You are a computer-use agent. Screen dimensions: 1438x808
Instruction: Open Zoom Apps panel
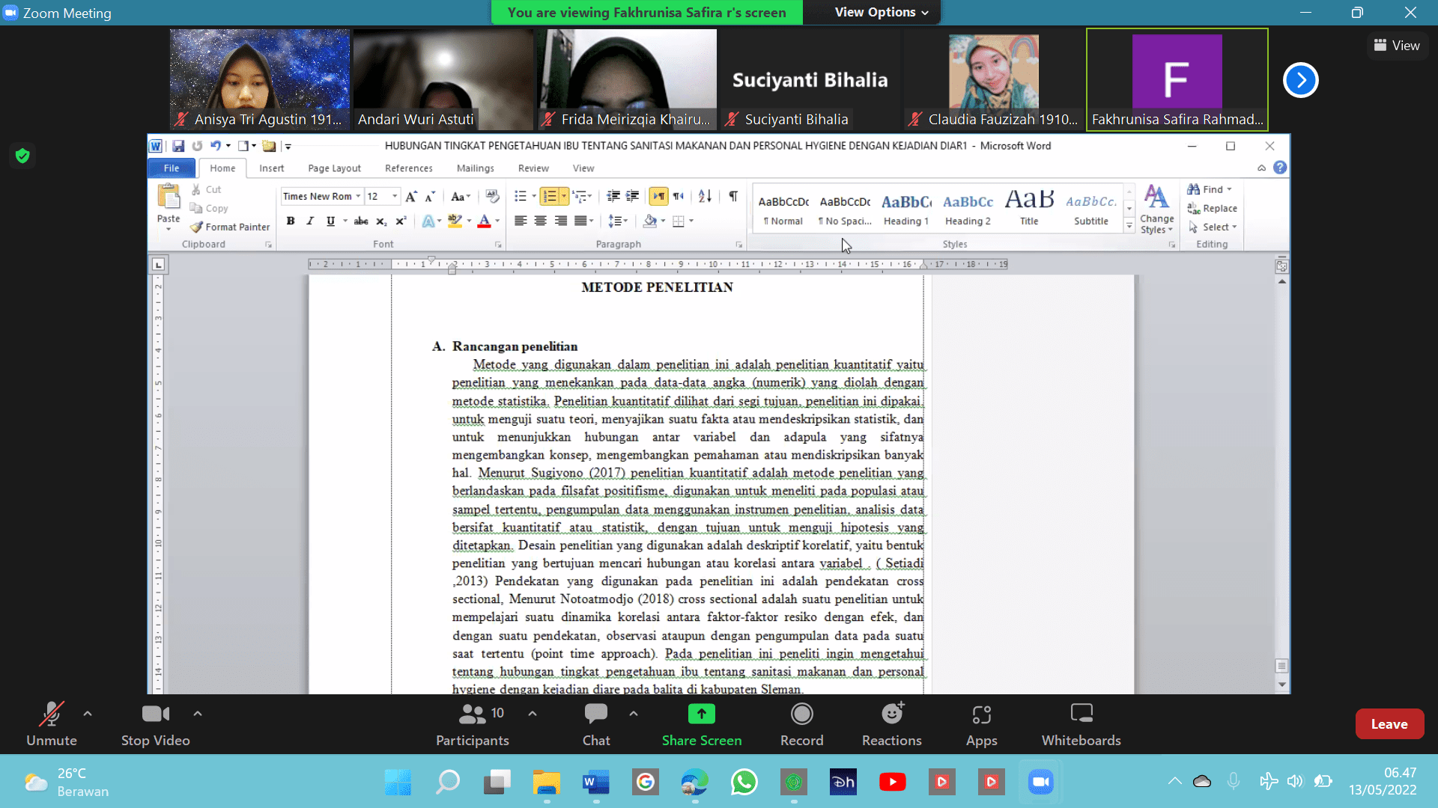click(x=981, y=724)
